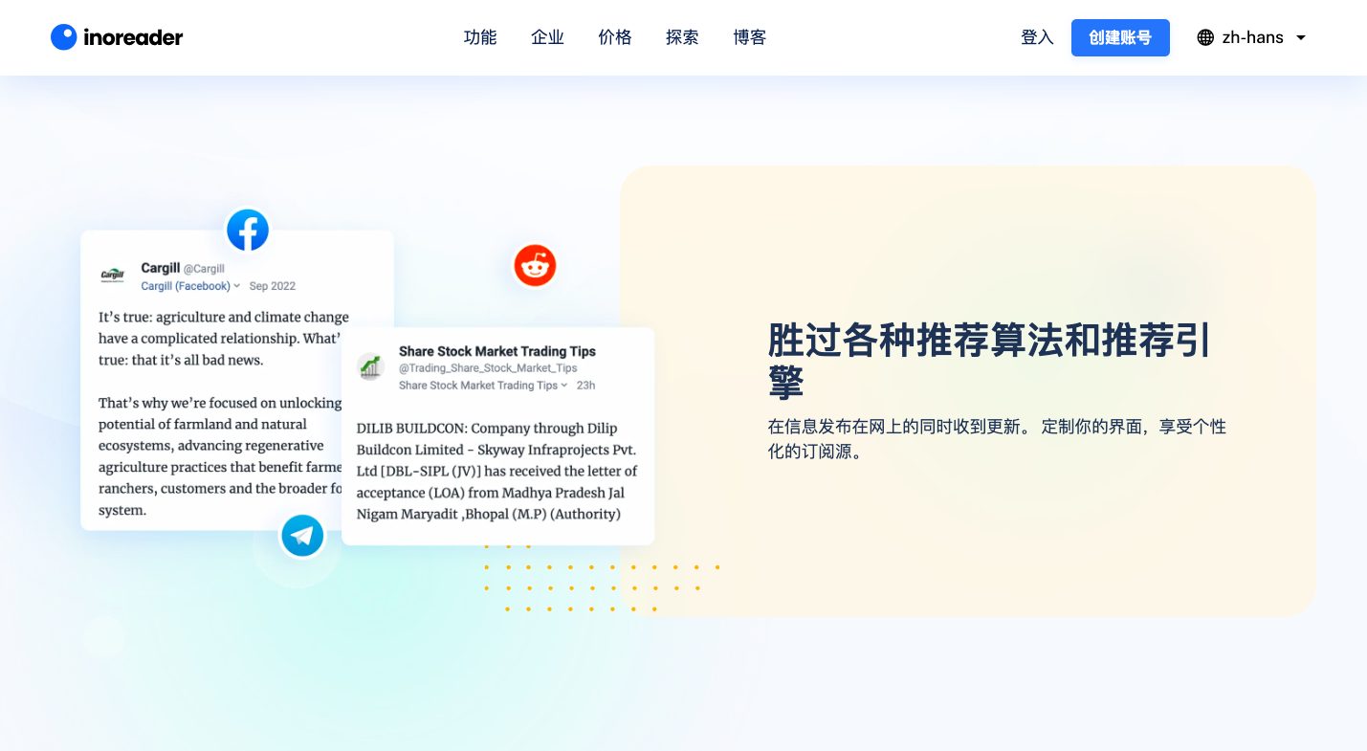Click the zh-hans language label
Screen dimensions: 1367x751
coord(1253,37)
